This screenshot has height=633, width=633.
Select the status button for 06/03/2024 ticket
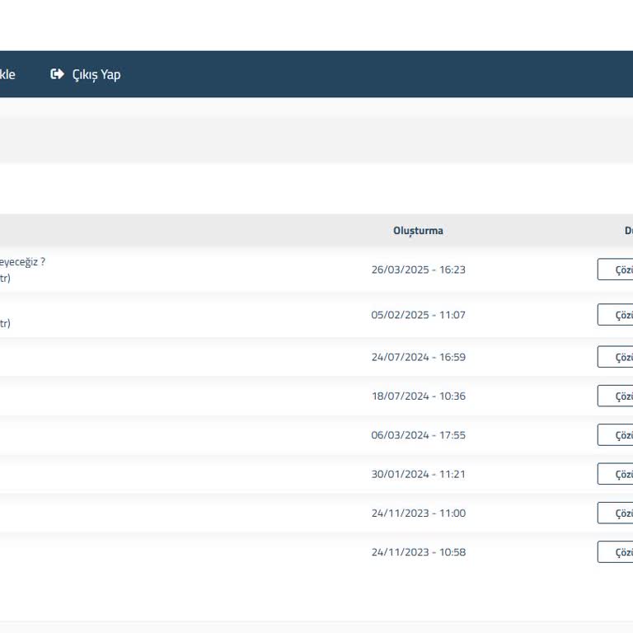[616, 435]
